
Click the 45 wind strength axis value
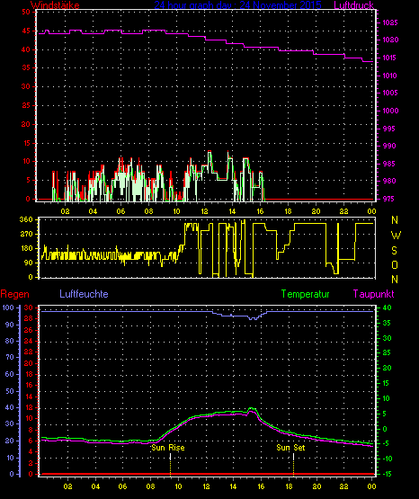[x=26, y=31]
